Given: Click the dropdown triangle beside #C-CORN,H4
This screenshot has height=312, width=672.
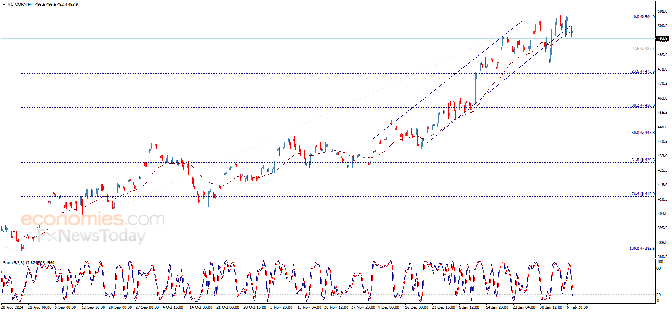Looking at the screenshot, I should pyautogui.click(x=4, y=5).
